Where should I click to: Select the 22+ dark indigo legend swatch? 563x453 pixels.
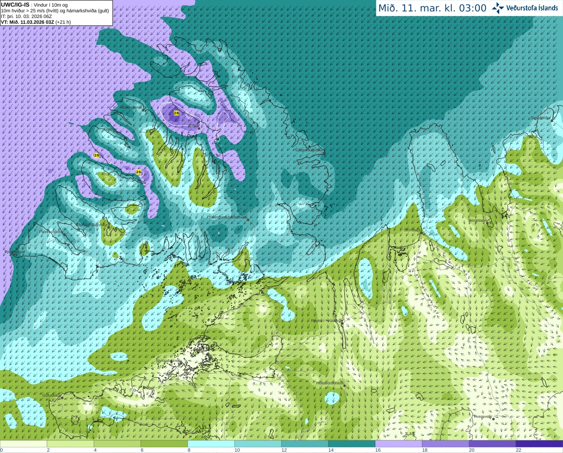[x=539, y=444]
